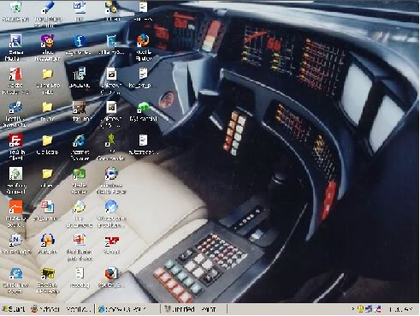The width and height of the screenshot is (420, 316).
Task: Open the Router Login shortcut
Action: click(x=15, y=240)
